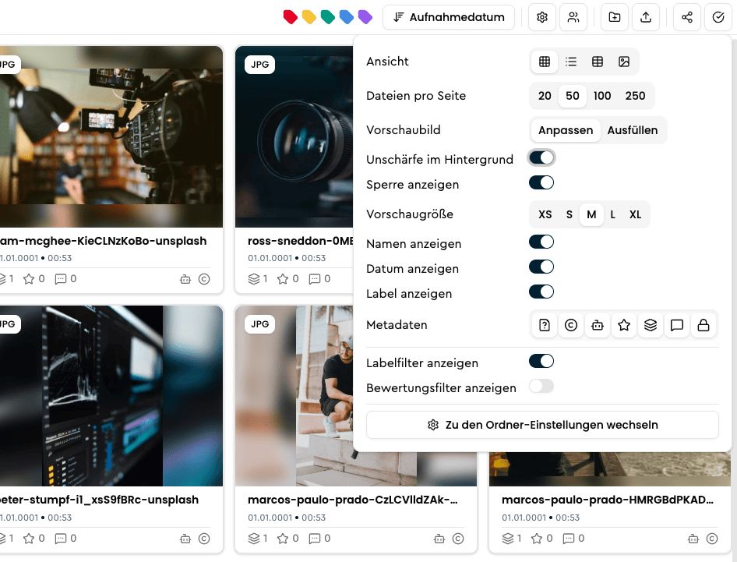The width and height of the screenshot is (737, 562).
Task: Click the new folder icon
Action: (615, 17)
